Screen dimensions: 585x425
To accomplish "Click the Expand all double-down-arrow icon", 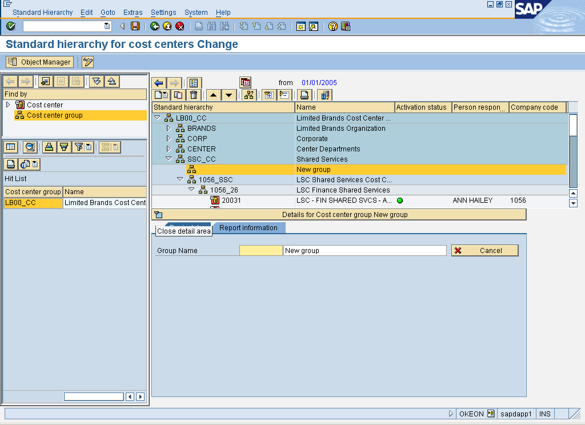I will pyautogui.click(x=97, y=81).
